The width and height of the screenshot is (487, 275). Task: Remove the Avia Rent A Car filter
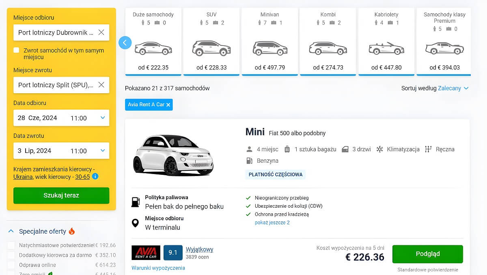pos(168,105)
